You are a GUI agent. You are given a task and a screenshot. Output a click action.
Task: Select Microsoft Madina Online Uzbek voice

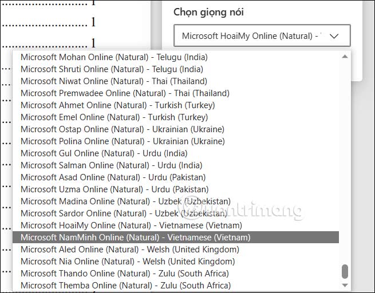point(176,201)
